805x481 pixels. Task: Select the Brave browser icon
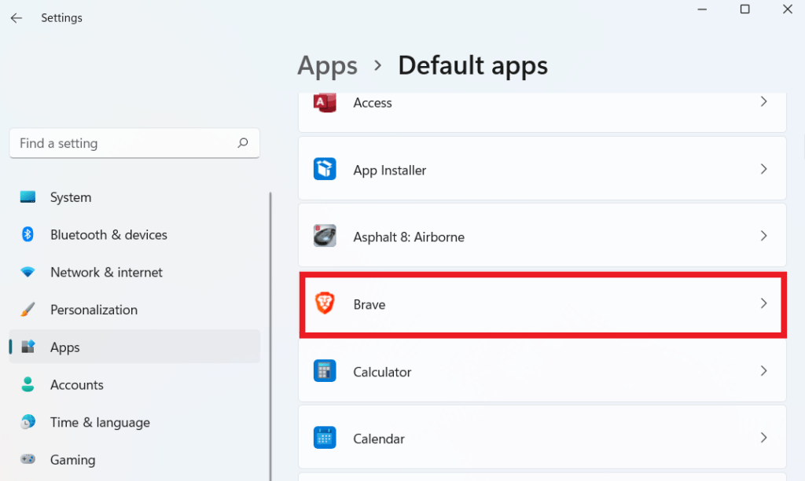pos(328,304)
